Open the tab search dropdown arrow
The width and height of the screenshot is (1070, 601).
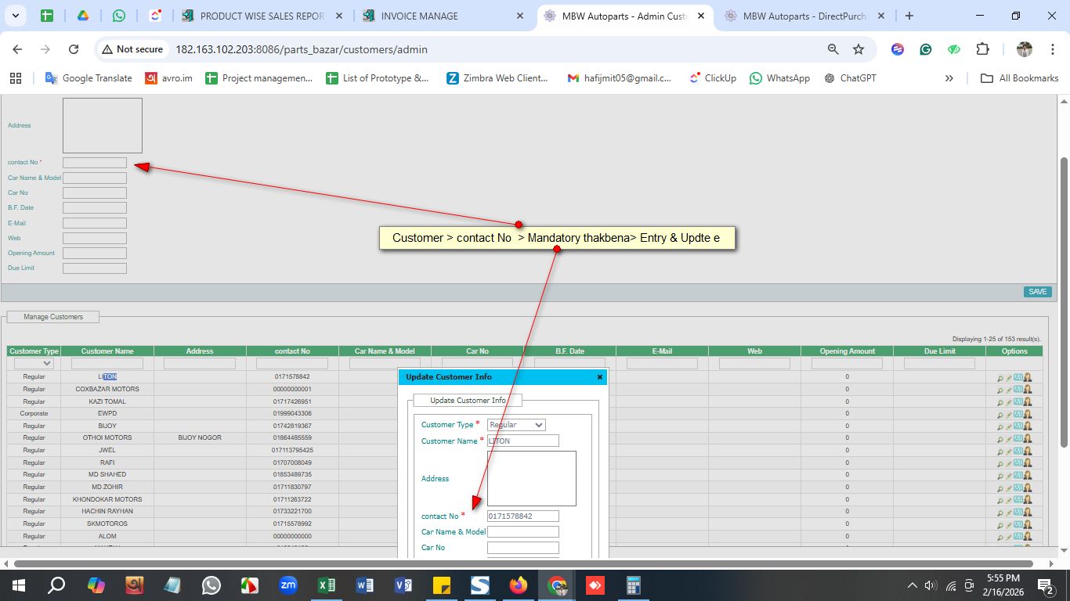(15, 16)
